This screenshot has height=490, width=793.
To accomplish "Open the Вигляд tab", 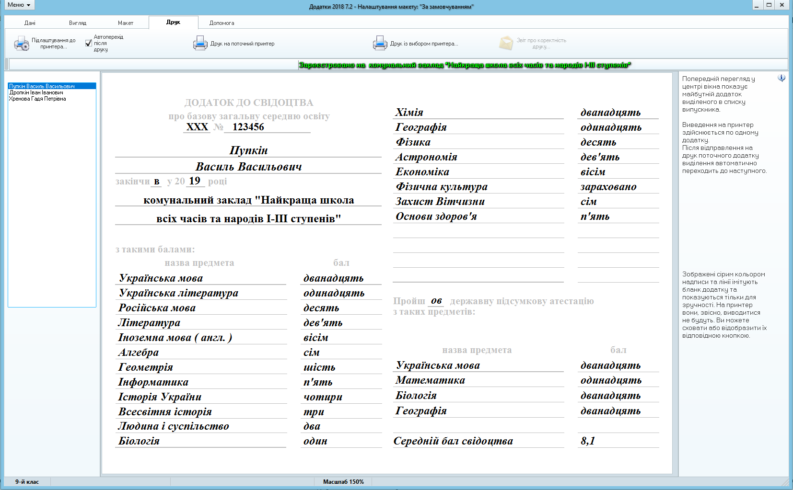I will click(x=78, y=23).
